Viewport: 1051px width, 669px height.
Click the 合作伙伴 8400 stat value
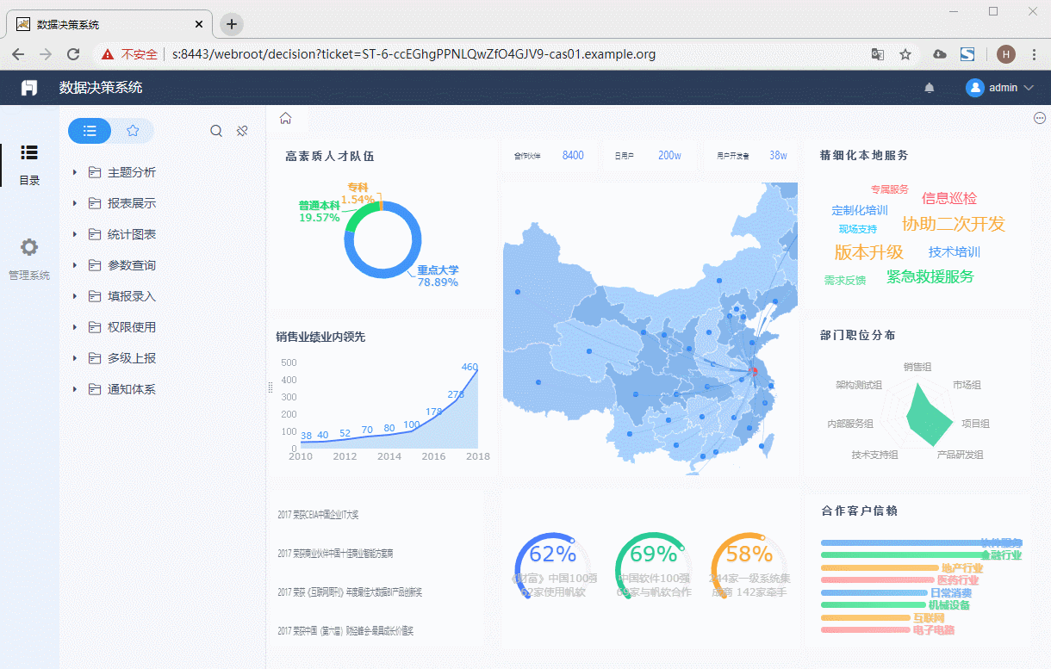(x=573, y=156)
